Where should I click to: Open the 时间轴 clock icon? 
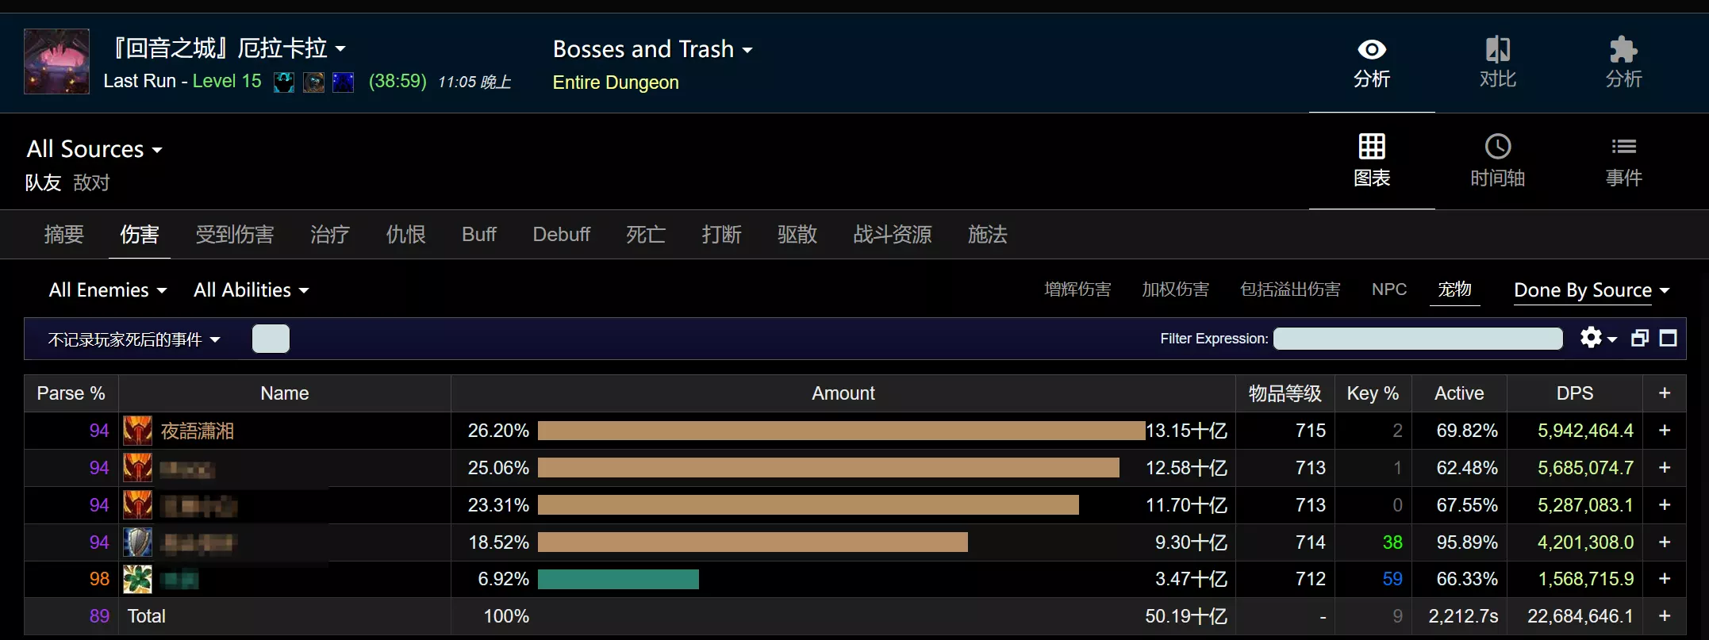(x=1497, y=147)
